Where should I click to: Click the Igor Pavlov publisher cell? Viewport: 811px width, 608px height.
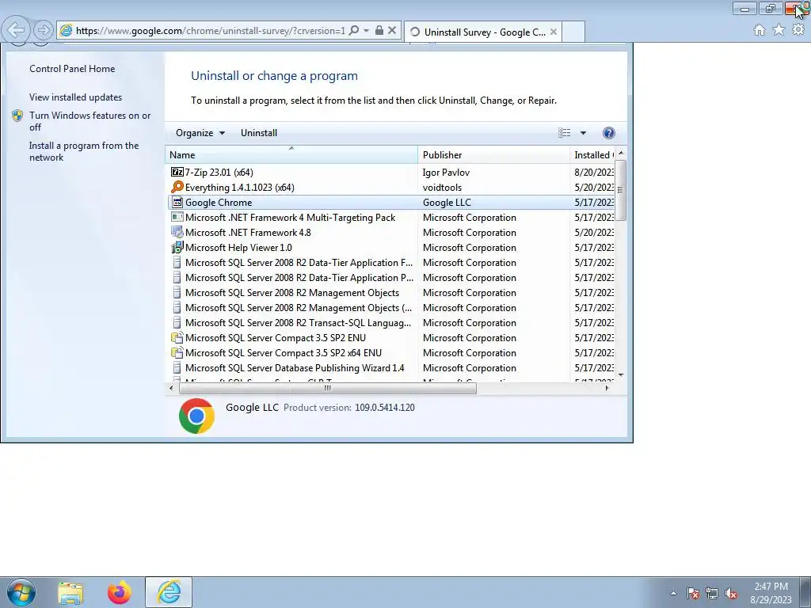446,172
